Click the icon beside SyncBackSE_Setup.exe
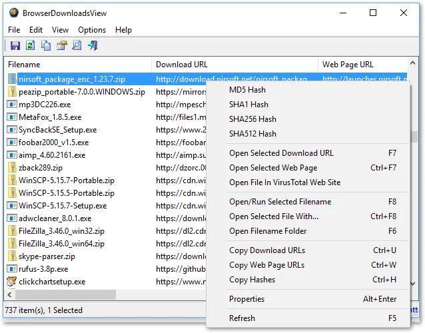Screen dimensions: 425x333 click(x=11, y=129)
